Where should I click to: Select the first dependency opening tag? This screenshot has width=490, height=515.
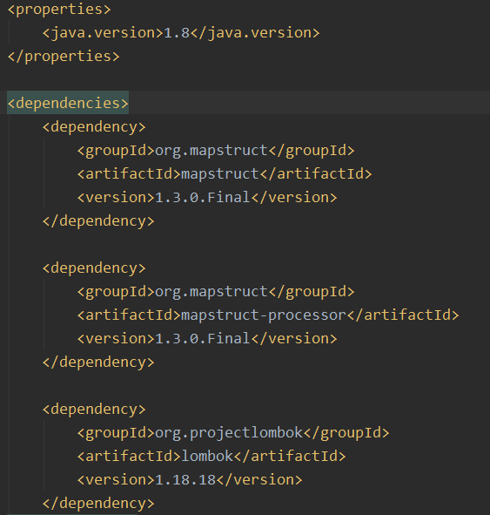pos(94,126)
